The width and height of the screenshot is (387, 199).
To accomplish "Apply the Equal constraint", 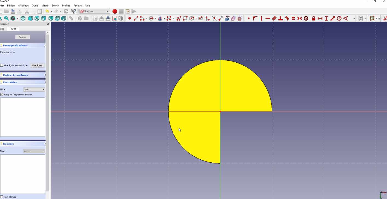I will pyautogui.click(x=293, y=18).
